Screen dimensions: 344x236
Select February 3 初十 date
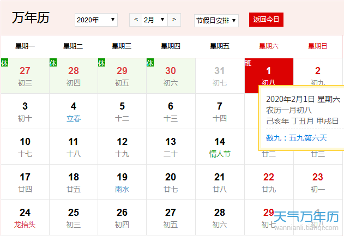(x=25, y=111)
